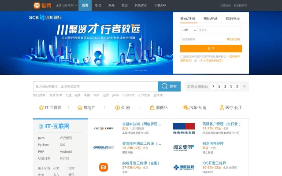The width and height of the screenshot is (282, 176).
Task: Focus the phone number input field
Action: 219,30
